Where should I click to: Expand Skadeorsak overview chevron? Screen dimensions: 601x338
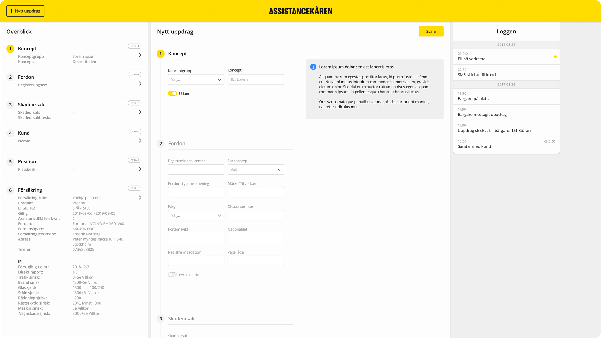coord(140,112)
